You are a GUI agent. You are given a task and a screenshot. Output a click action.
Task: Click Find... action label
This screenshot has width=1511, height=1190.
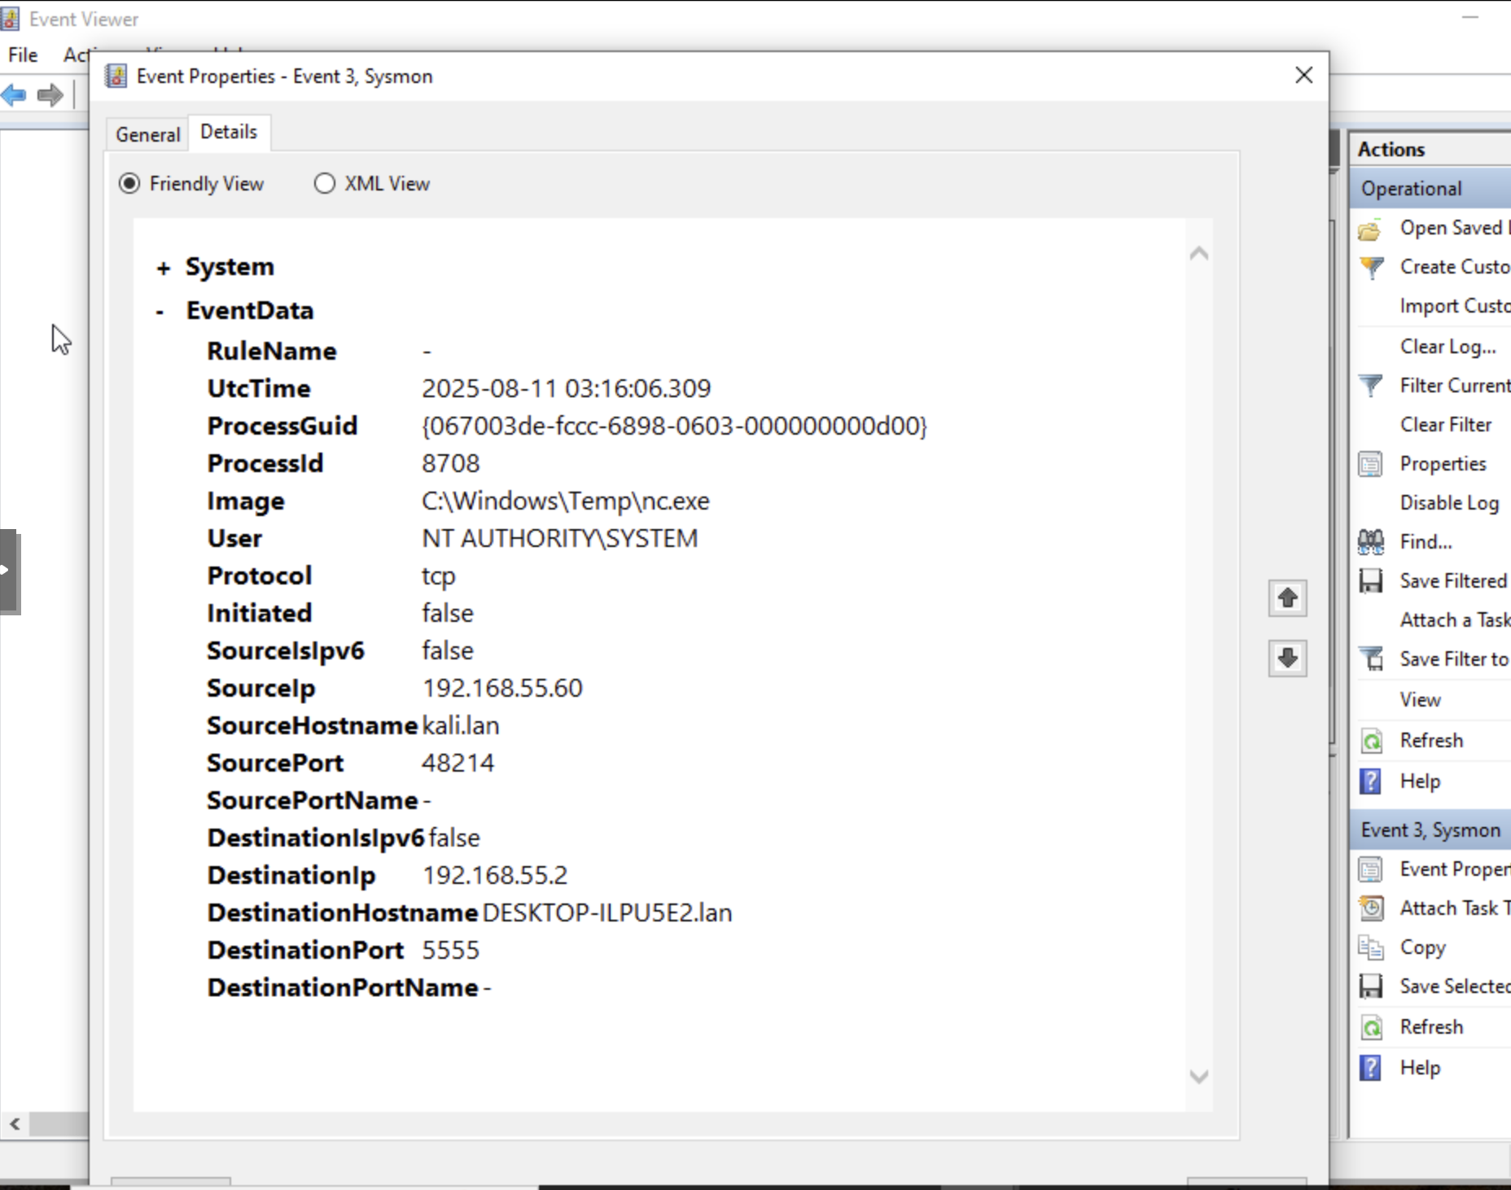pyautogui.click(x=1426, y=542)
